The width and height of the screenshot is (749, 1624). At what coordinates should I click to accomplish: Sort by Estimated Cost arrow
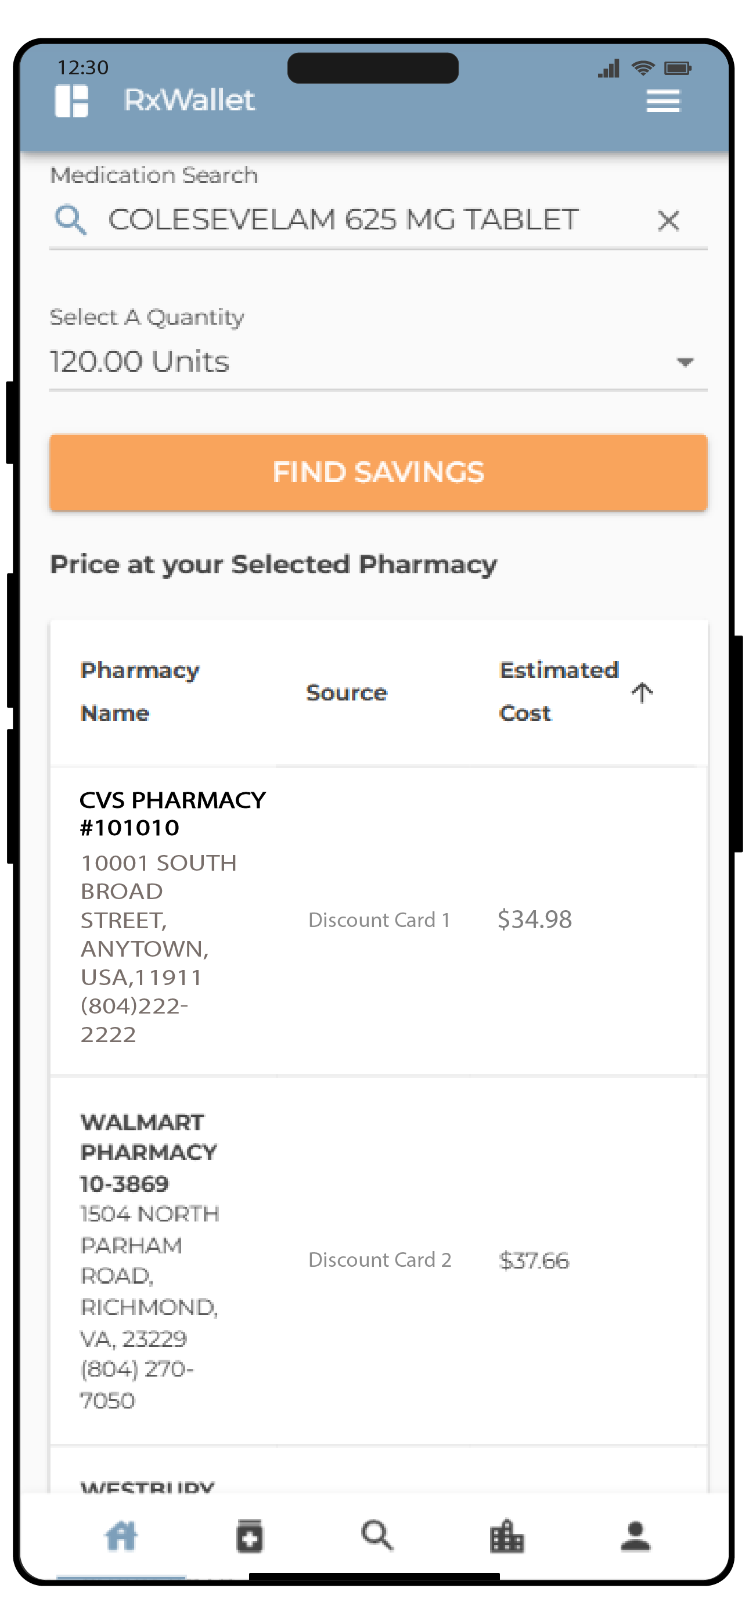642,692
